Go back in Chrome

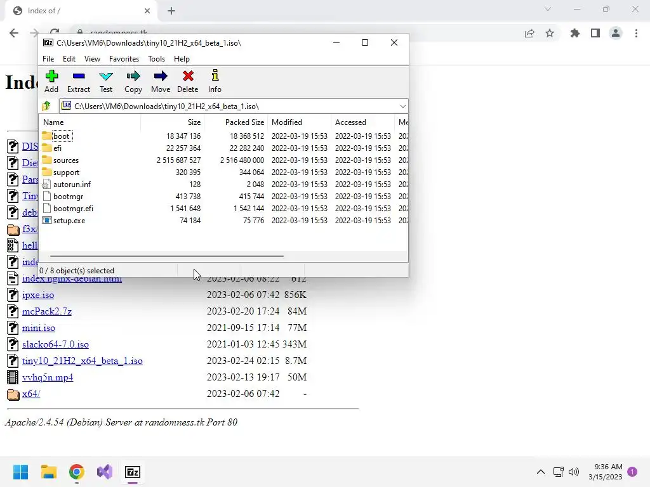click(x=14, y=33)
